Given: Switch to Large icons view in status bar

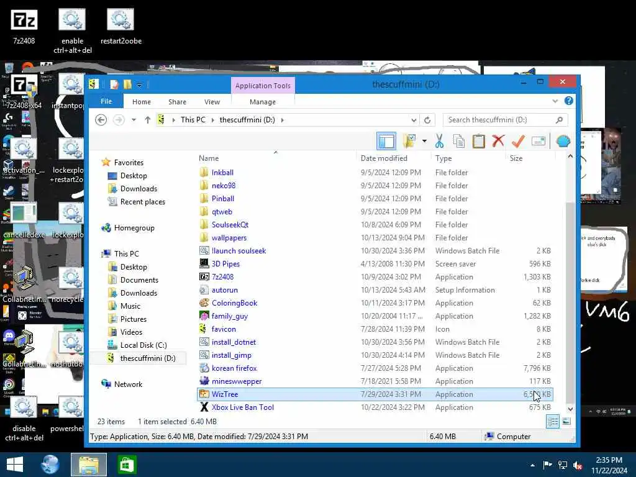Looking at the screenshot, I should [566, 422].
